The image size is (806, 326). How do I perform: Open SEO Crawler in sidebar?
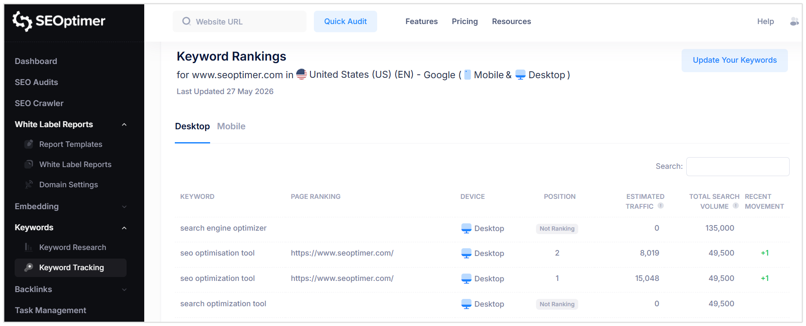pyautogui.click(x=39, y=103)
